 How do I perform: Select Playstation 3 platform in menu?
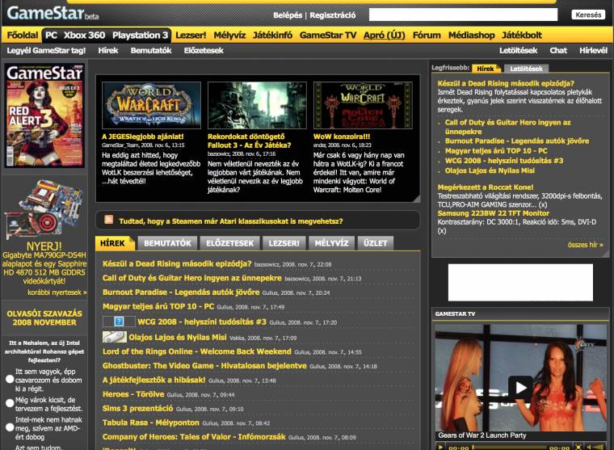point(141,36)
